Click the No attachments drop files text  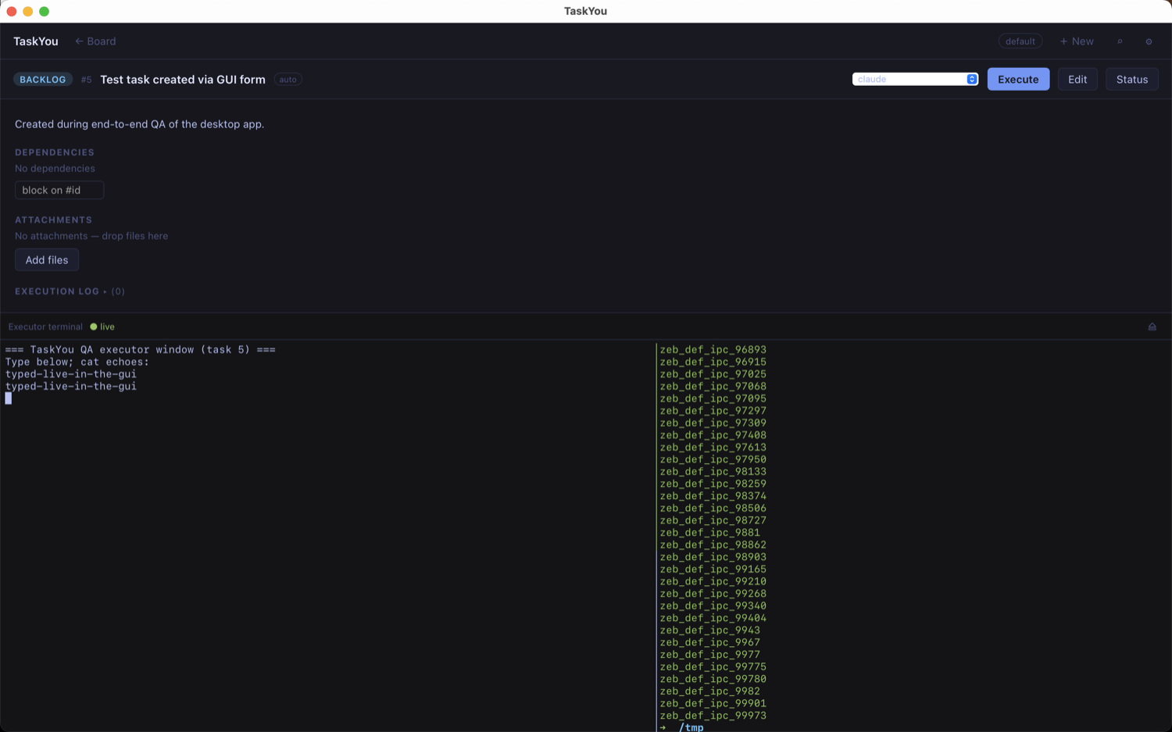[91, 236]
